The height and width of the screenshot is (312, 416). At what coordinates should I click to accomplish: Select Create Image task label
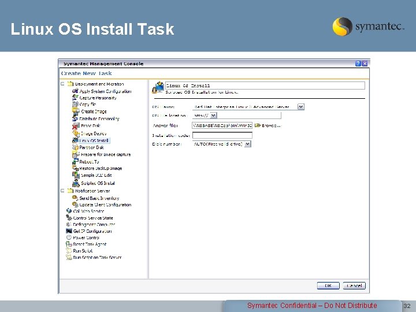(94, 112)
